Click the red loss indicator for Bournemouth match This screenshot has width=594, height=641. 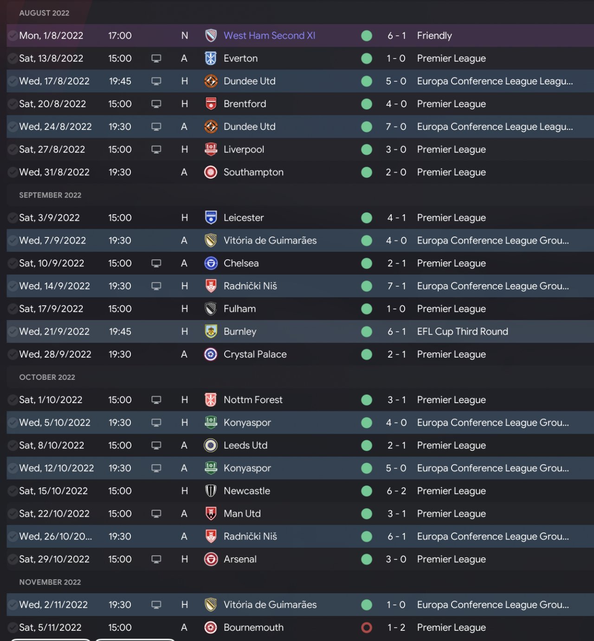[367, 628]
